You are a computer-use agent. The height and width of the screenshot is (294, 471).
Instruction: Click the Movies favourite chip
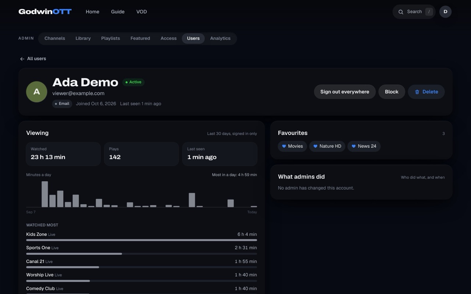point(292,146)
